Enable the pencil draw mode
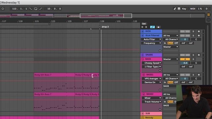 click(175, 9)
